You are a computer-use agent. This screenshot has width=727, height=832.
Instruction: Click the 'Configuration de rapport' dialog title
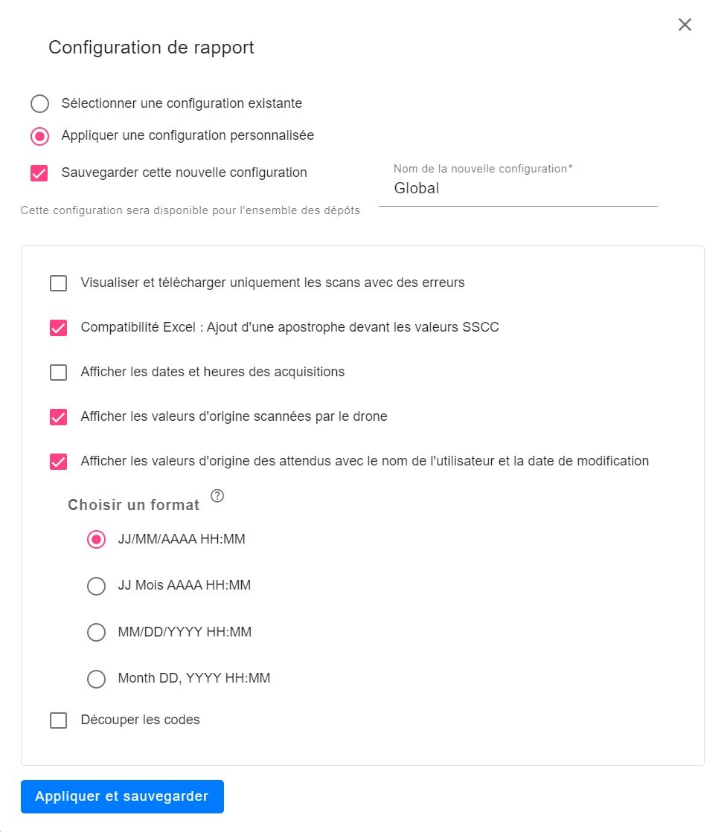coord(151,48)
